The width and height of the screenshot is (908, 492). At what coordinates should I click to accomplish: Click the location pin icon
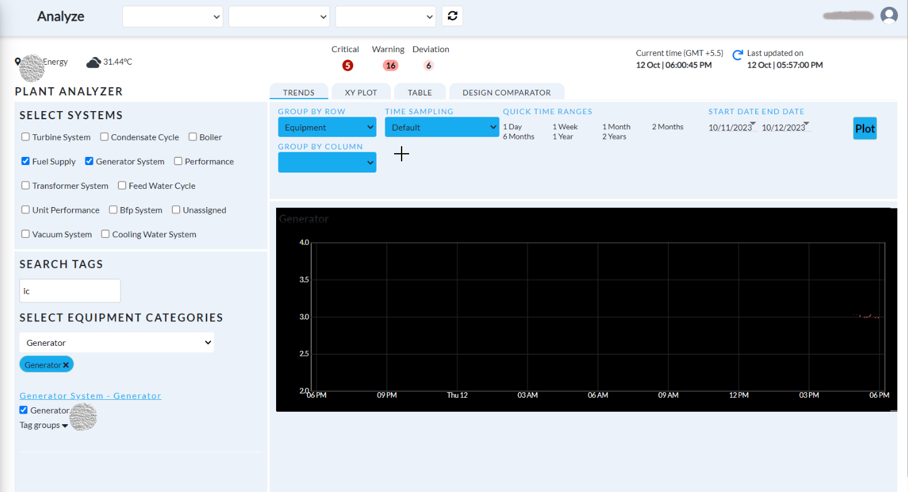point(18,62)
